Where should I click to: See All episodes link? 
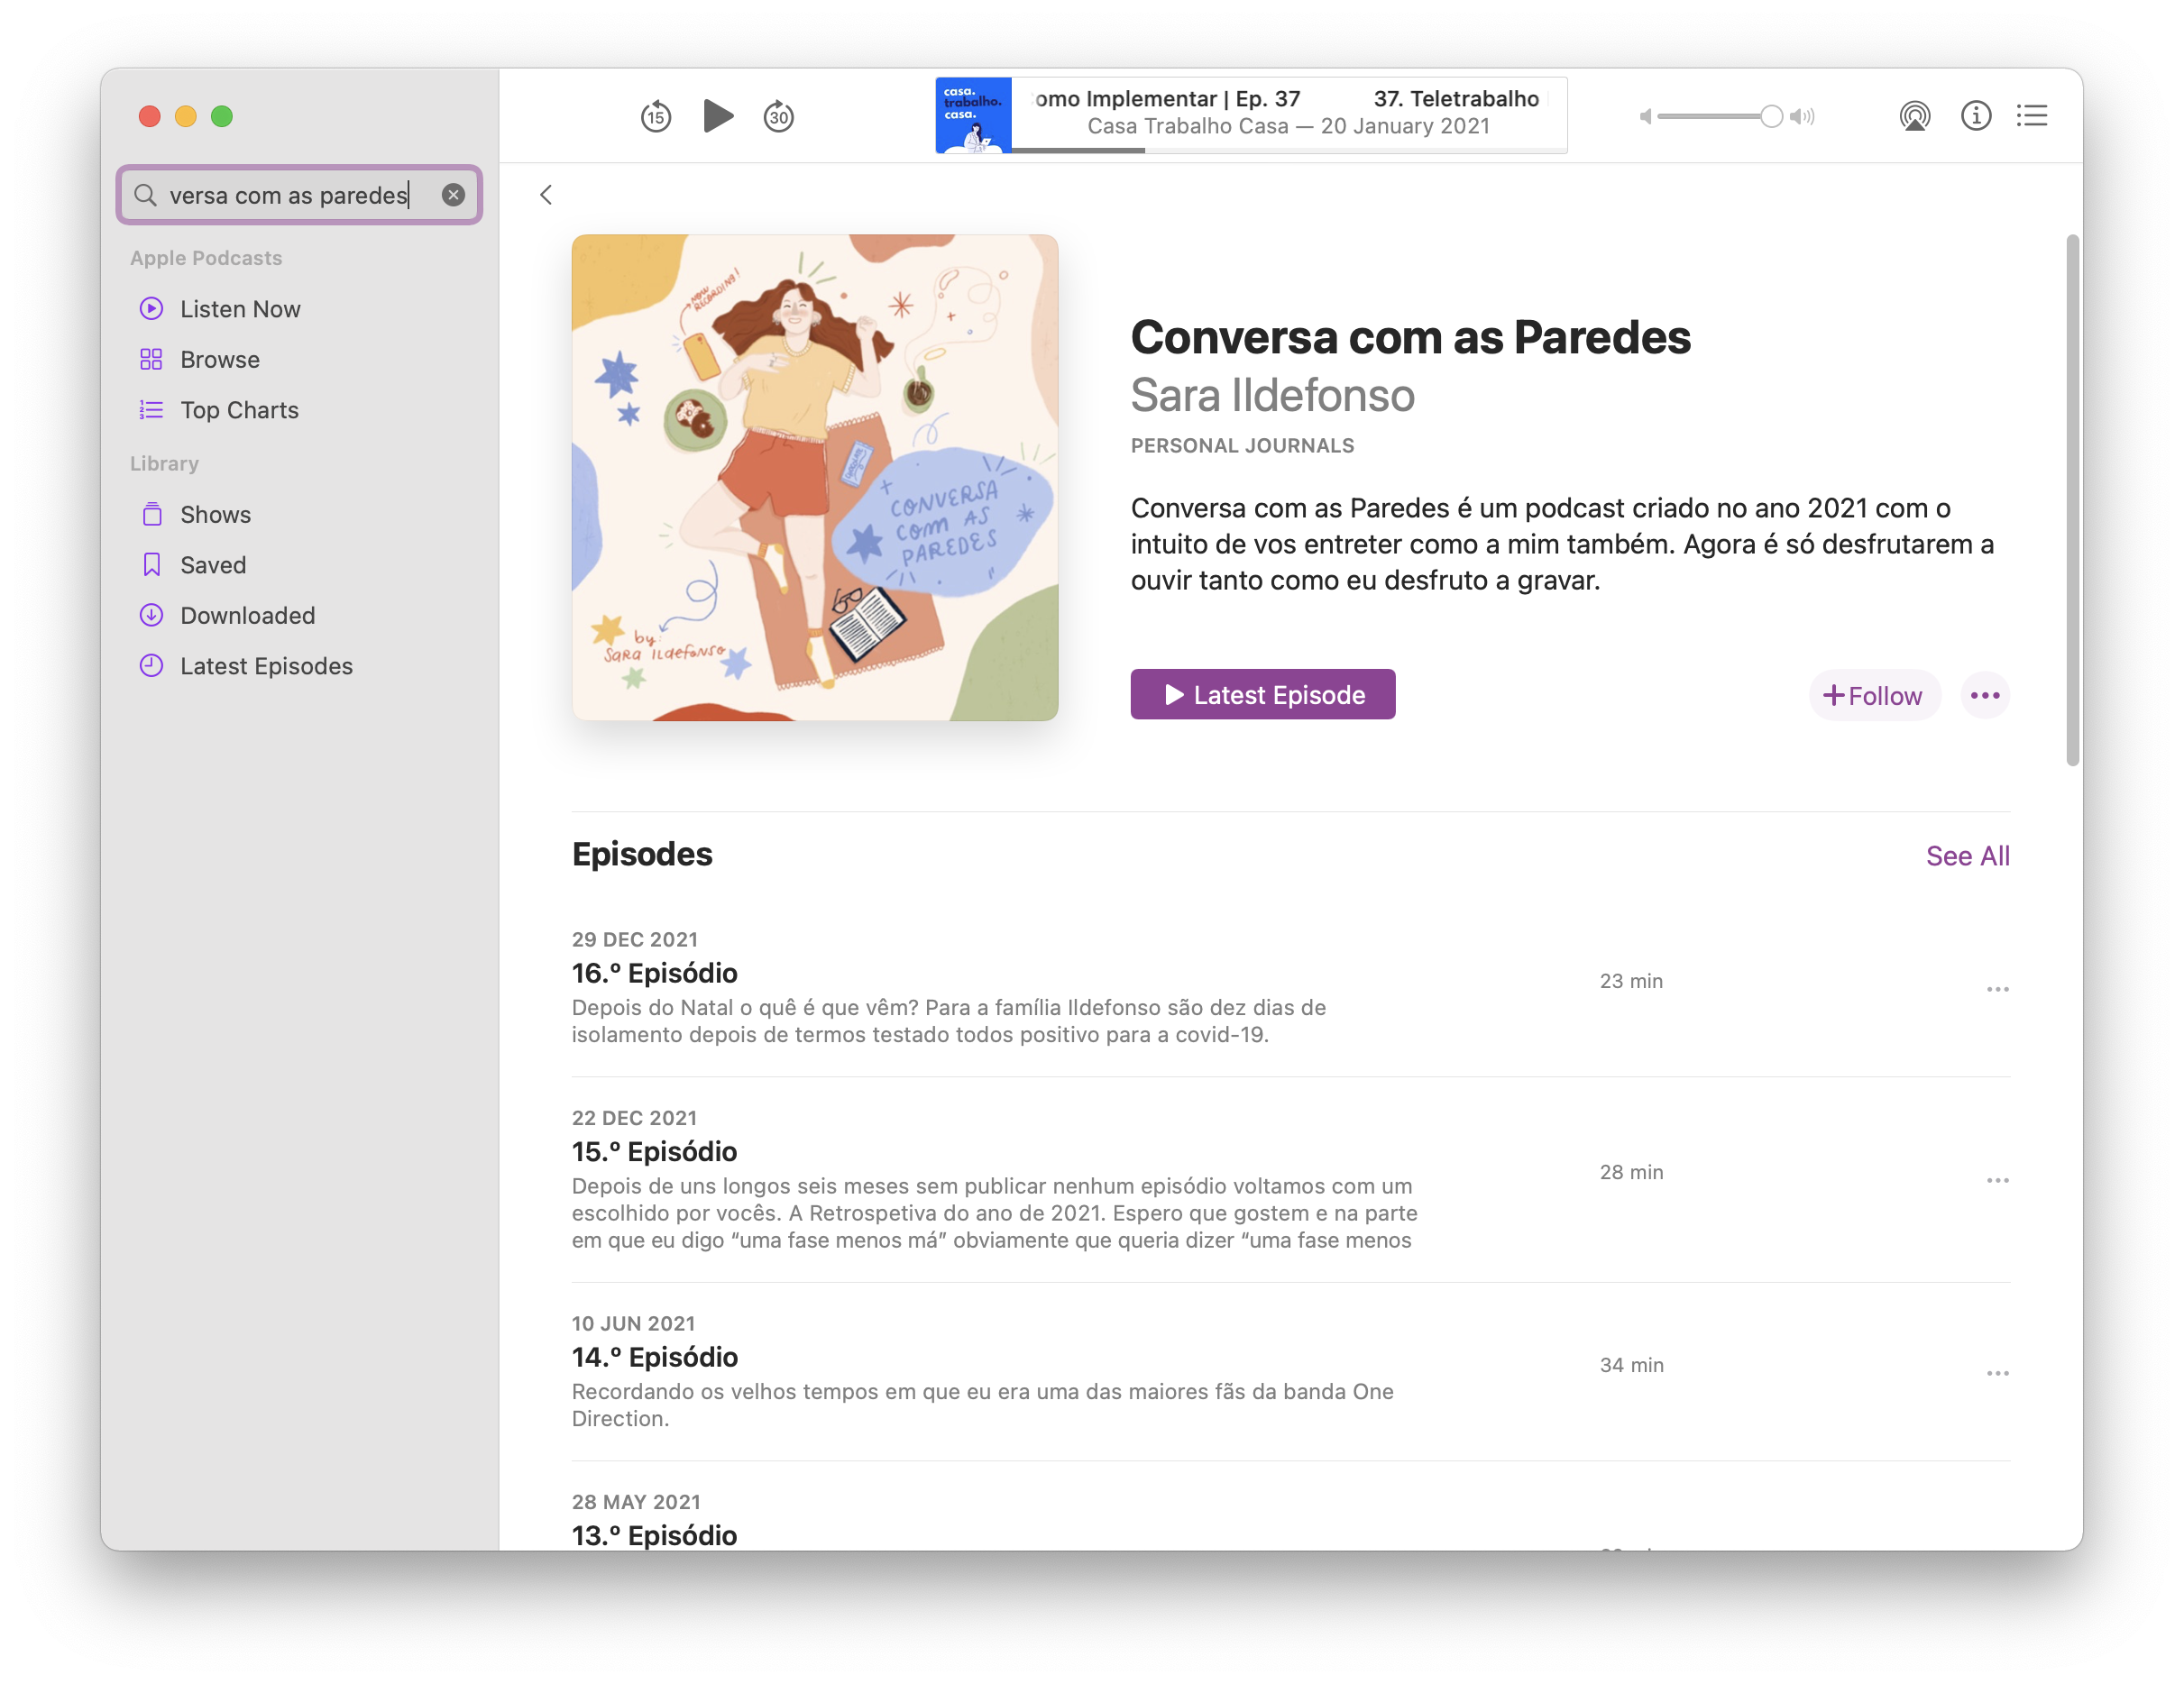click(x=1967, y=856)
